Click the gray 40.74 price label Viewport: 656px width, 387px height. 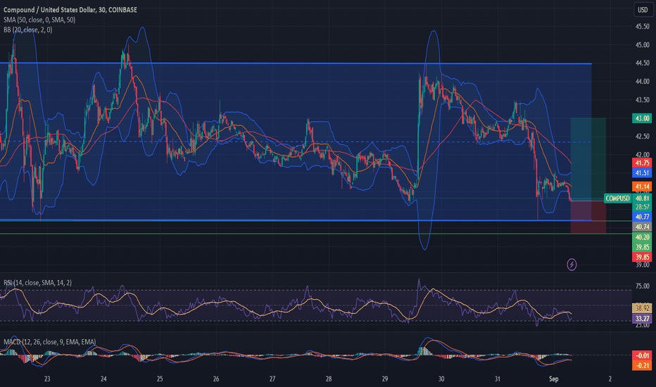(642, 227)
